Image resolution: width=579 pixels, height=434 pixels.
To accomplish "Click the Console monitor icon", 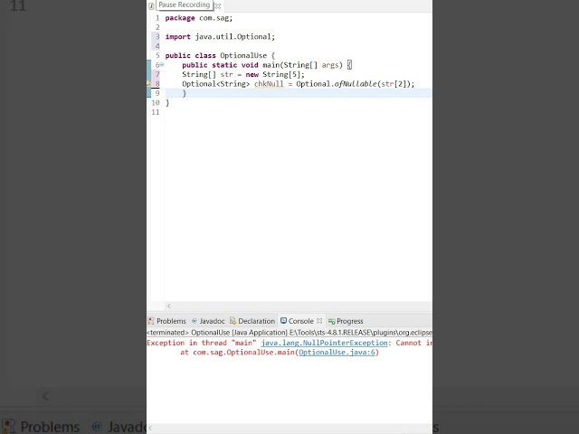I will click(283, 321).
